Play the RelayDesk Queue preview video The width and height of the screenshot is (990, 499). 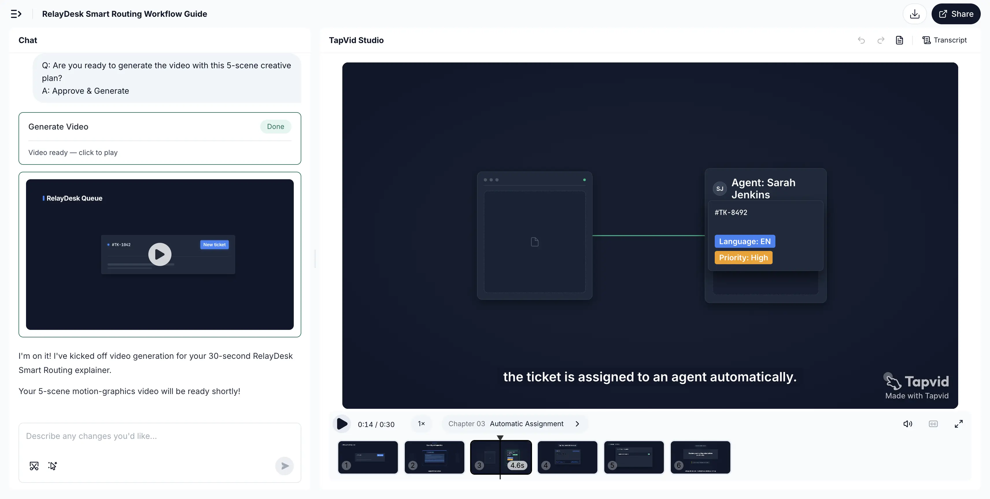click(x=160, y=254)
